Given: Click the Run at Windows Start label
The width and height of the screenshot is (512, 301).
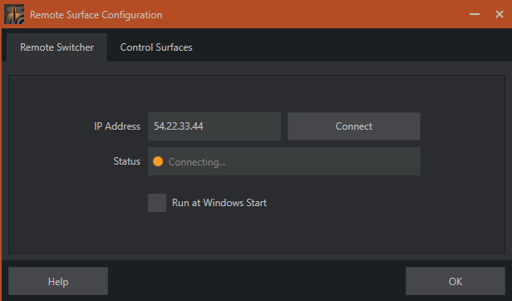Looking at the screenshot, I should 219,203.
